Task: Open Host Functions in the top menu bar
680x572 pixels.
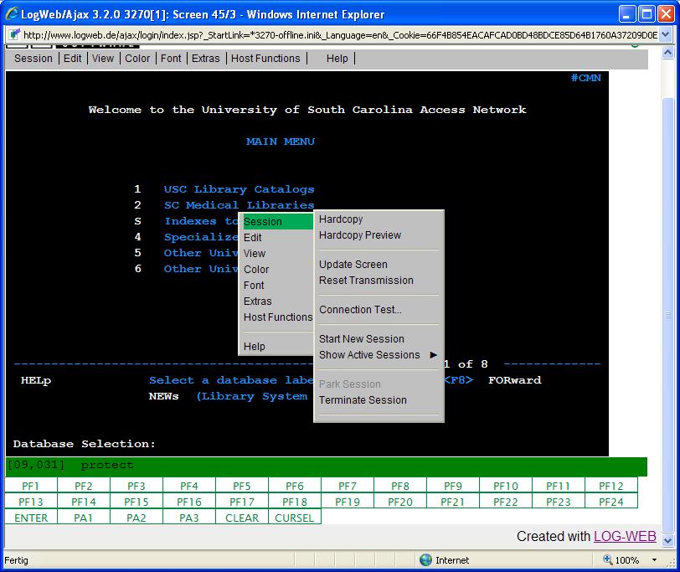Action: click(265, 58)
